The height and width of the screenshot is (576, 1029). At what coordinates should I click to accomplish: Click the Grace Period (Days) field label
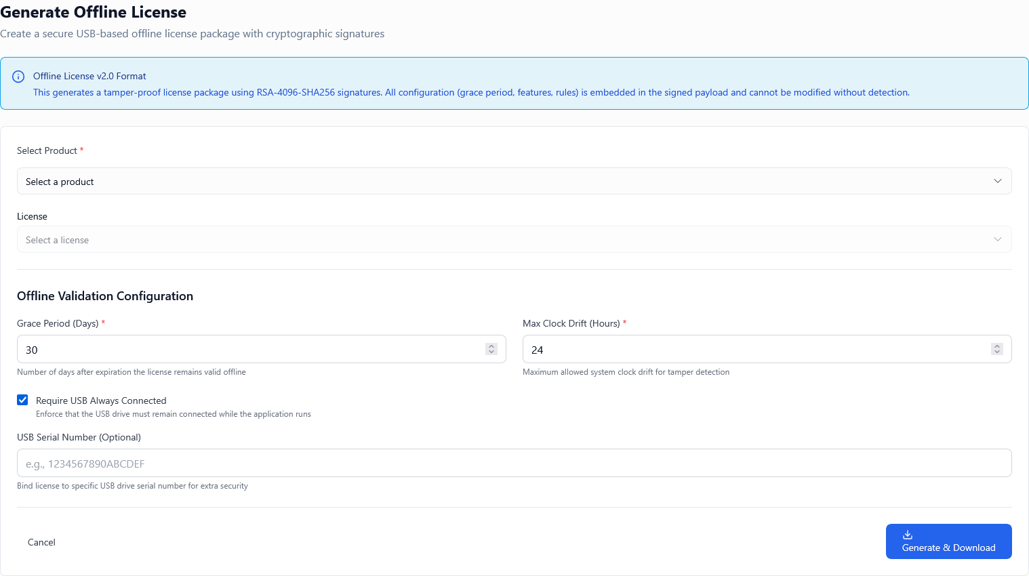pos(58,323)
